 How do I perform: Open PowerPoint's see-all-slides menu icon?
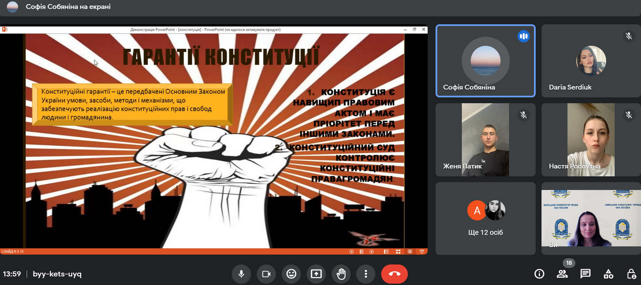(x=362, y=251)
